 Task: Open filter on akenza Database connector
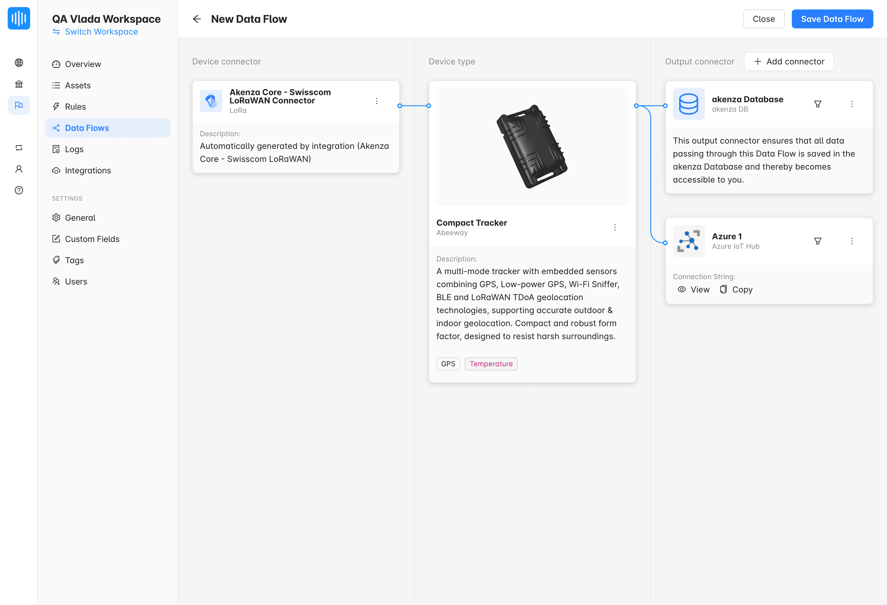[818, 104]
